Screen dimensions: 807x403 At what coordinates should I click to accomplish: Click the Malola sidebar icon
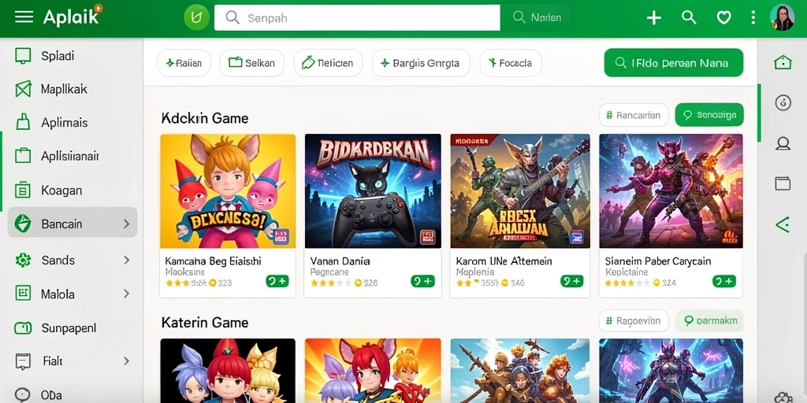tap(23, 294)
